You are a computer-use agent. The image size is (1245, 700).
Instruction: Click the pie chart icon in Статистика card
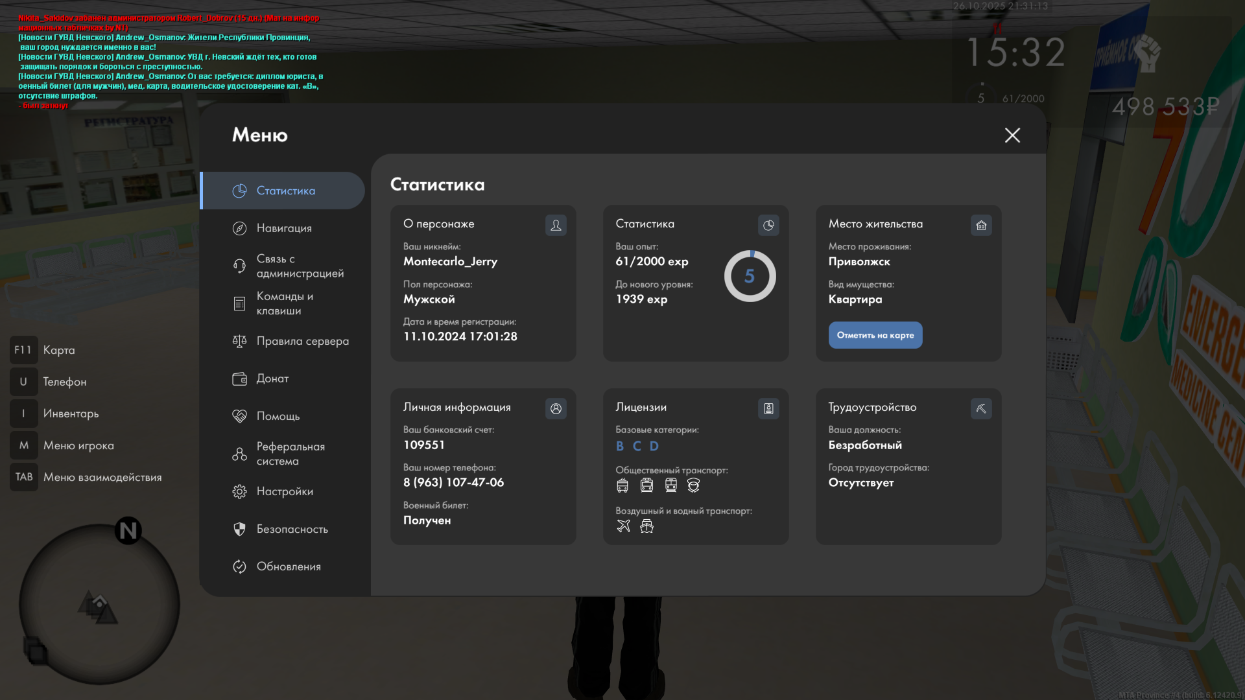(x=768, y=225)
